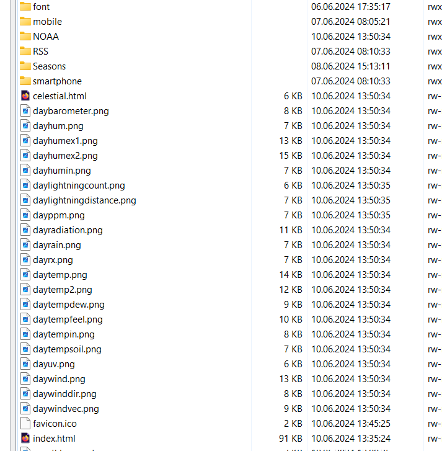Click the smartphone folder icon
Viewport: 442px width, 451px height.
pyautogui.click(x=25, y=81)
